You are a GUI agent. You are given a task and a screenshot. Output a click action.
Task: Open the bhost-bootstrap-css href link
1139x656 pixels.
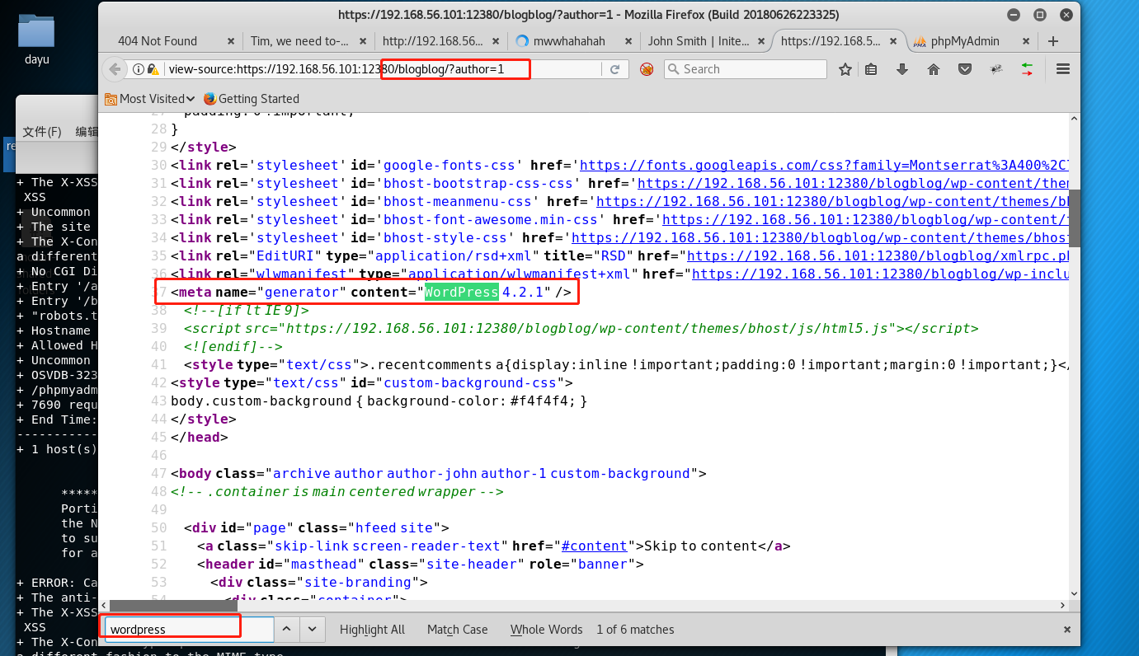[854, 183]
